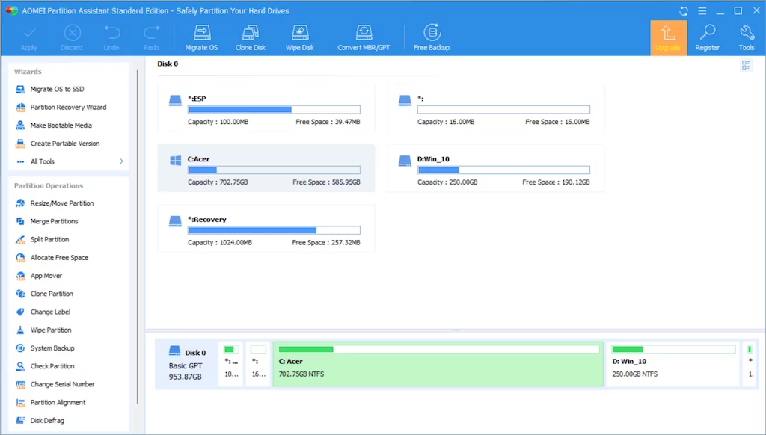Open the Clone Disk tool
This screenshot has height=435, width=766.
(x=250, y=37)
